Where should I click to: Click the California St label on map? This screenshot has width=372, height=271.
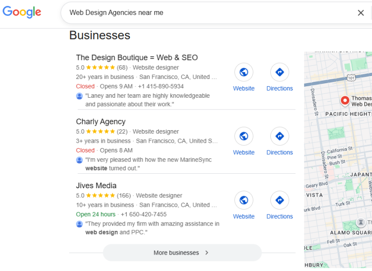tap(340, 150)
